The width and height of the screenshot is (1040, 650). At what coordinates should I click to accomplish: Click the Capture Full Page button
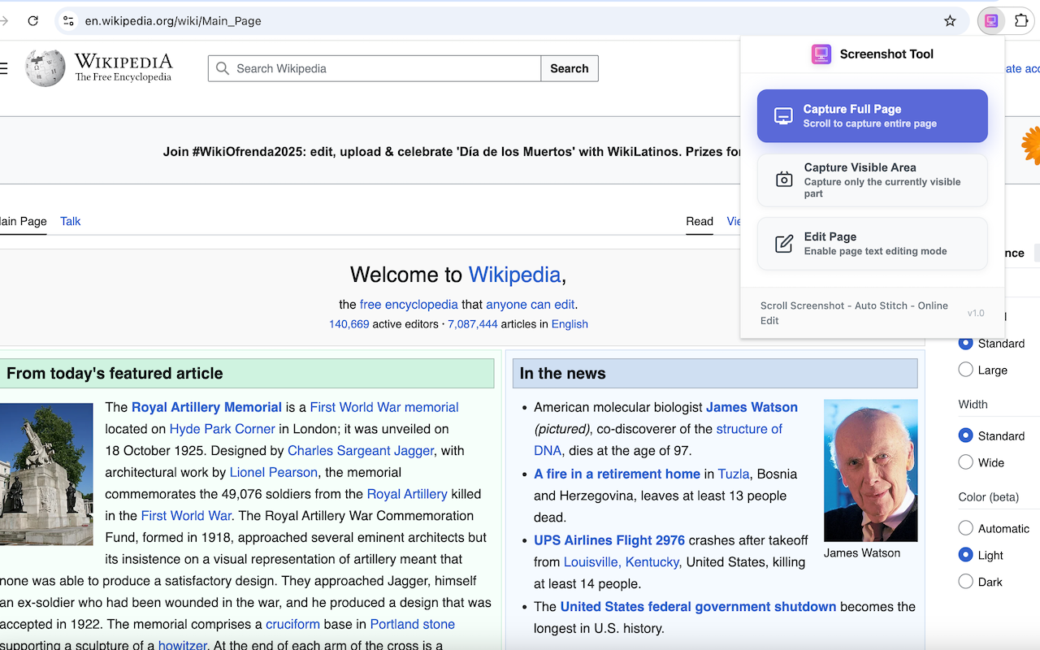pyautogui.click(x=873, y=116)
